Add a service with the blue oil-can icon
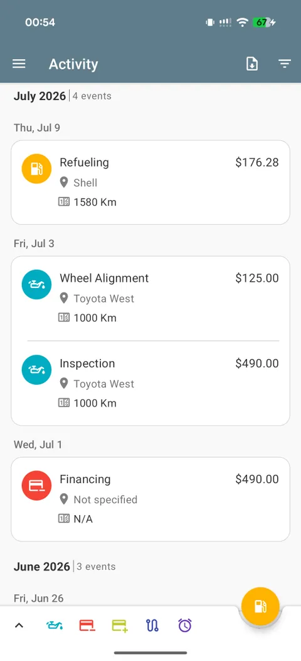This screenshot has width=301, height=661. tap(54, 625)
